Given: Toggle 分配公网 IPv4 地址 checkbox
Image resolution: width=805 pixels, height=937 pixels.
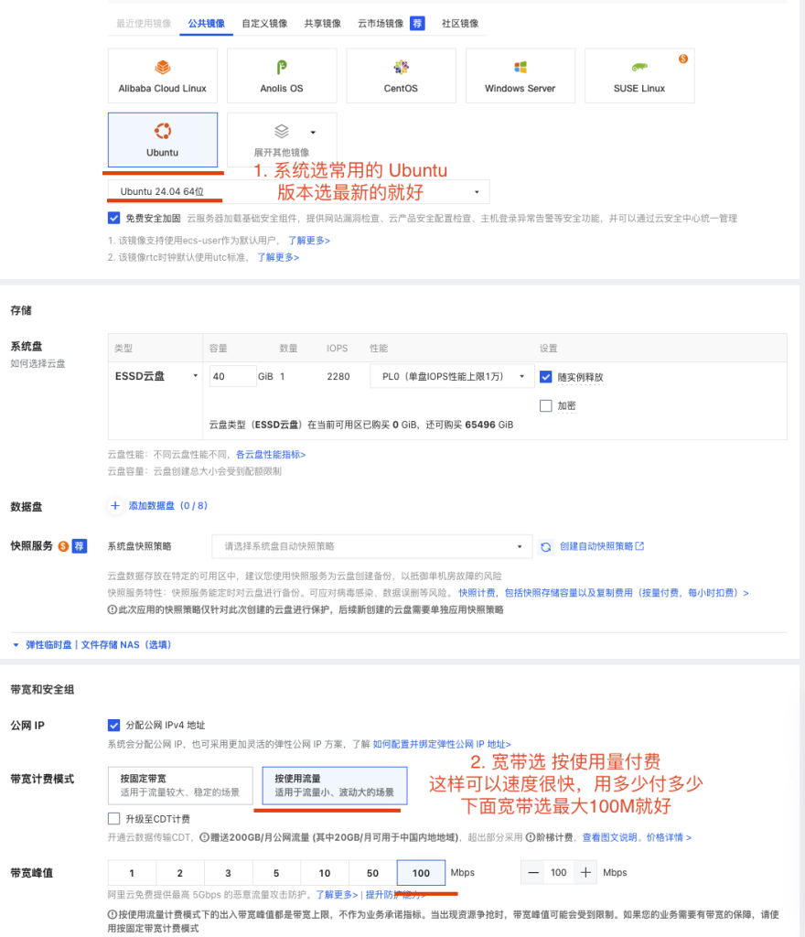Looking at the screenshot, I should pyautogui.click(x=114, y=725).
